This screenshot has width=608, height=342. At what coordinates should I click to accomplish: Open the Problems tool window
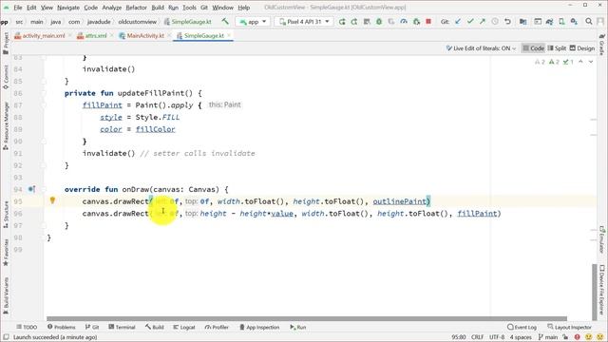click(x=61, y=327)
